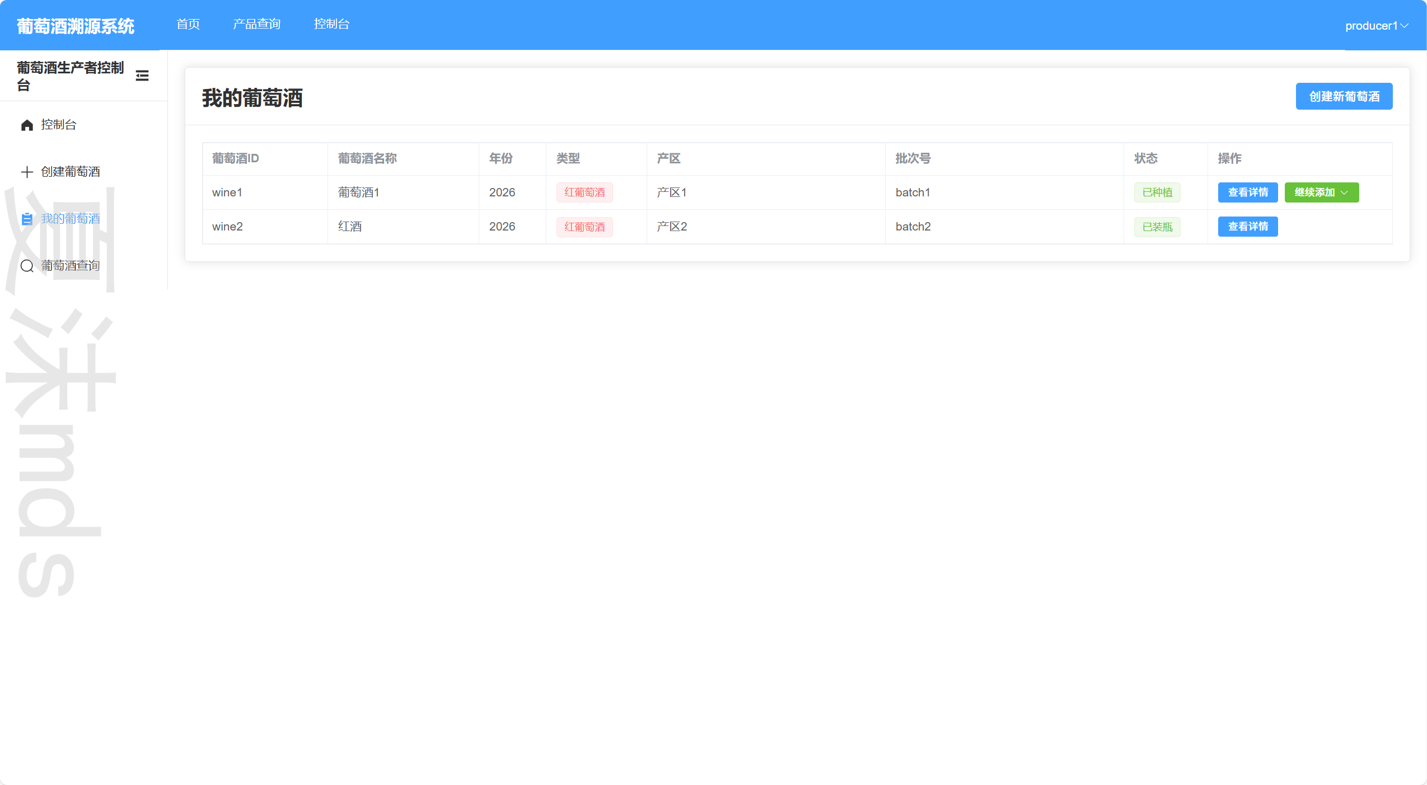
Task: Open the producer1 user menu
Action: [1372, 26]
